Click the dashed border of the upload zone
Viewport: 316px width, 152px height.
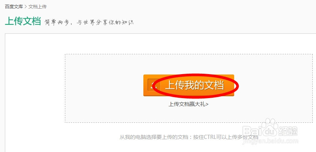[189, 54]
